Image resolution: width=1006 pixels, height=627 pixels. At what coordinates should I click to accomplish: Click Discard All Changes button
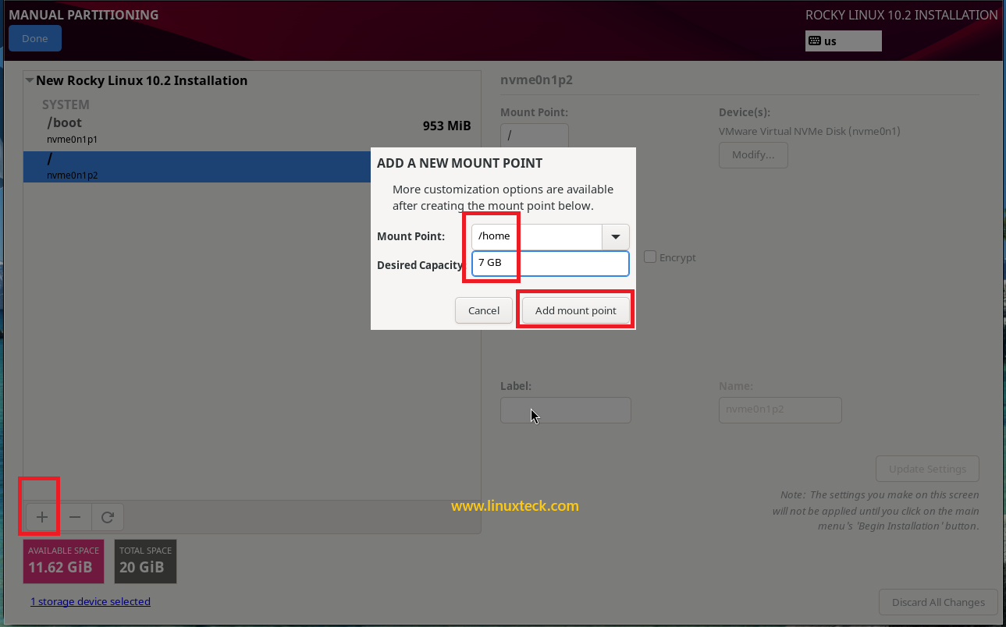938,602
